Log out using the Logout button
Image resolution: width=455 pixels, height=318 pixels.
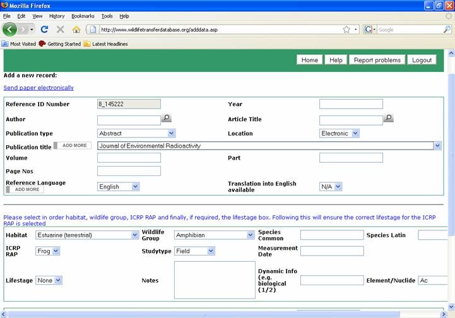coord(422,60)
